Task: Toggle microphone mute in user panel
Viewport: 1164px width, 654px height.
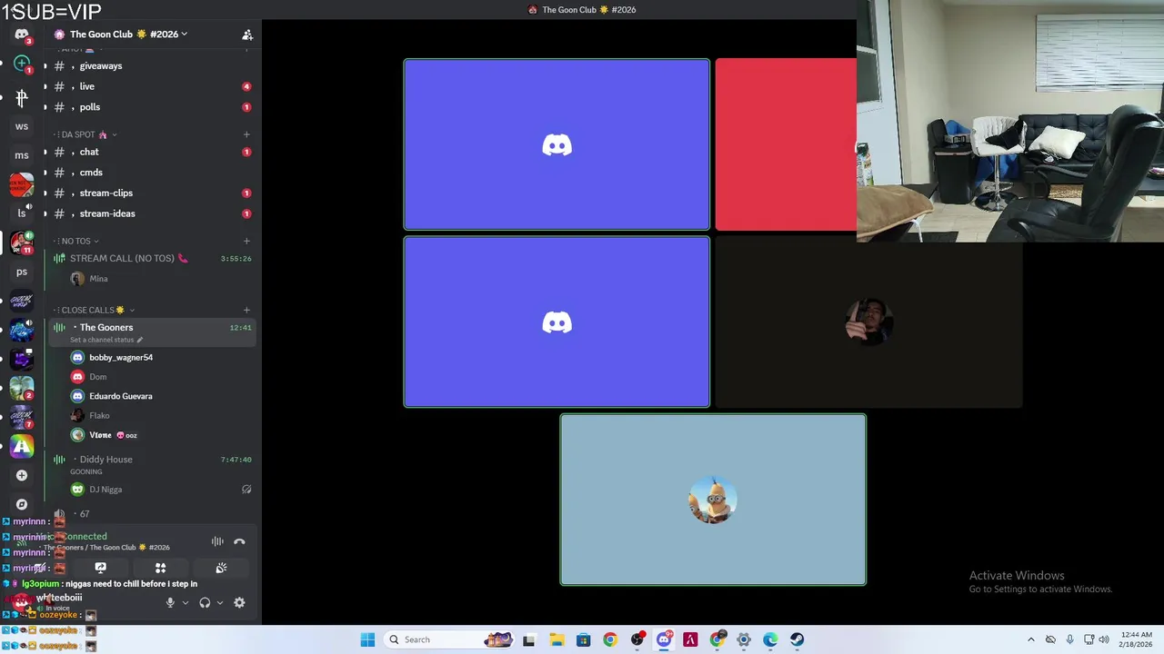Action: click(x=170, y=602)
